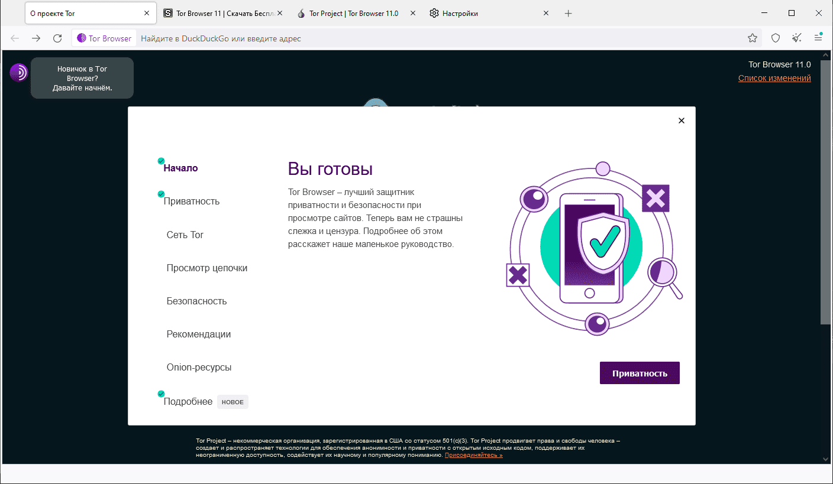This screenshot has width=833, height=484.
Task: Go forward to the next page
Action: coord(36,38)
